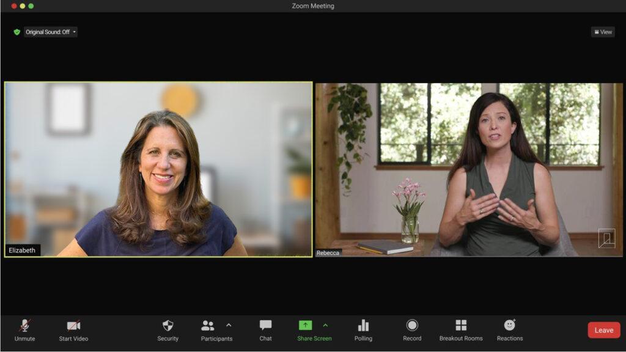Start recording the meeting

coord(412,330)
